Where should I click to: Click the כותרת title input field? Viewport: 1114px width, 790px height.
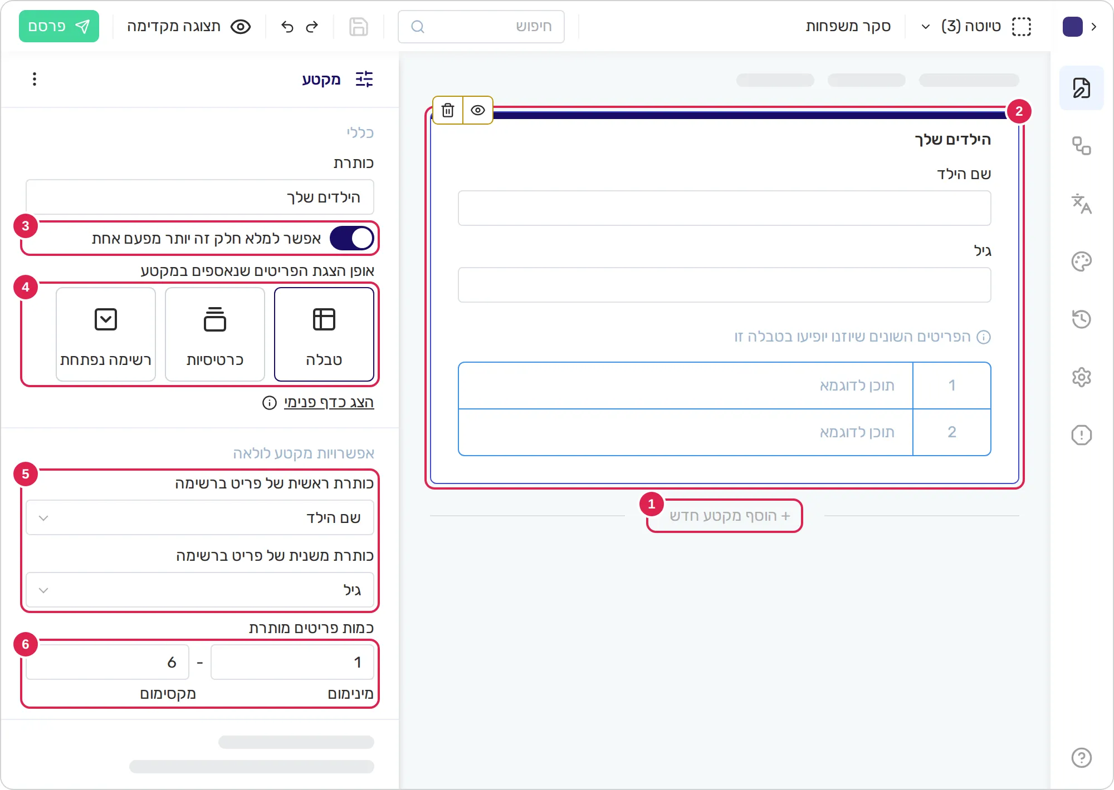(x=200, y=197)
